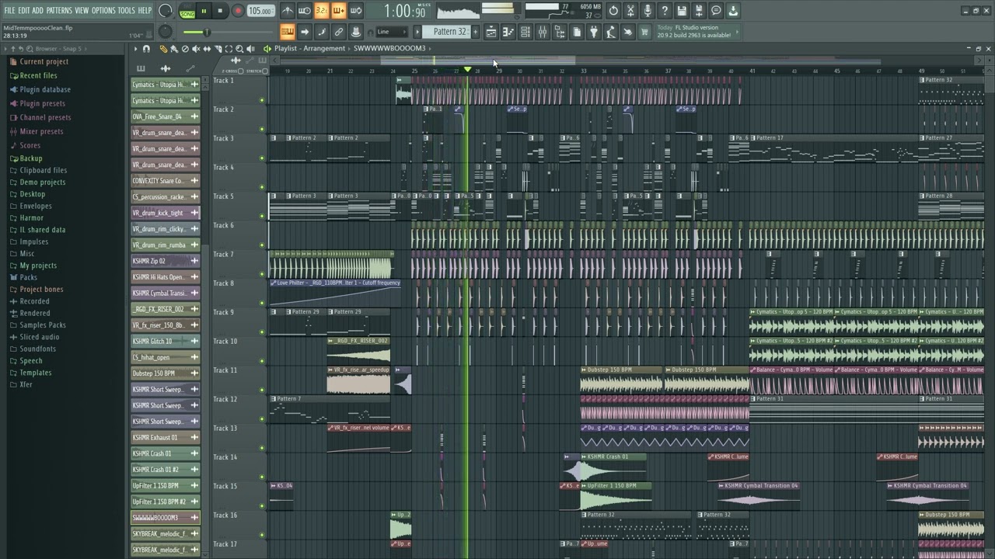Open the metronome icon
Screen dimensions: 995x559
(x=288, y=11)
